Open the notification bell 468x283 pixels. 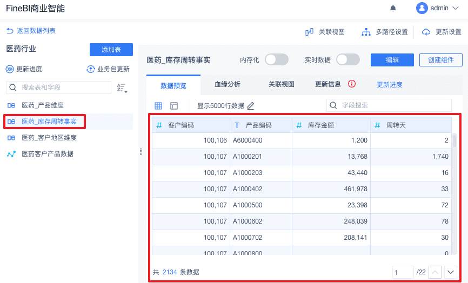pyautogui.click(x=393, y=8)
